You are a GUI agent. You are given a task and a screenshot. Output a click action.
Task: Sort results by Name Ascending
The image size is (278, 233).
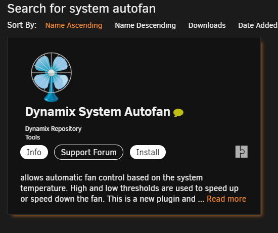click(74, 25)
